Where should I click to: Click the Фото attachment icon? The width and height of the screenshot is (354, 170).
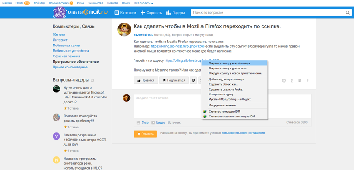(x=139, y=122)
